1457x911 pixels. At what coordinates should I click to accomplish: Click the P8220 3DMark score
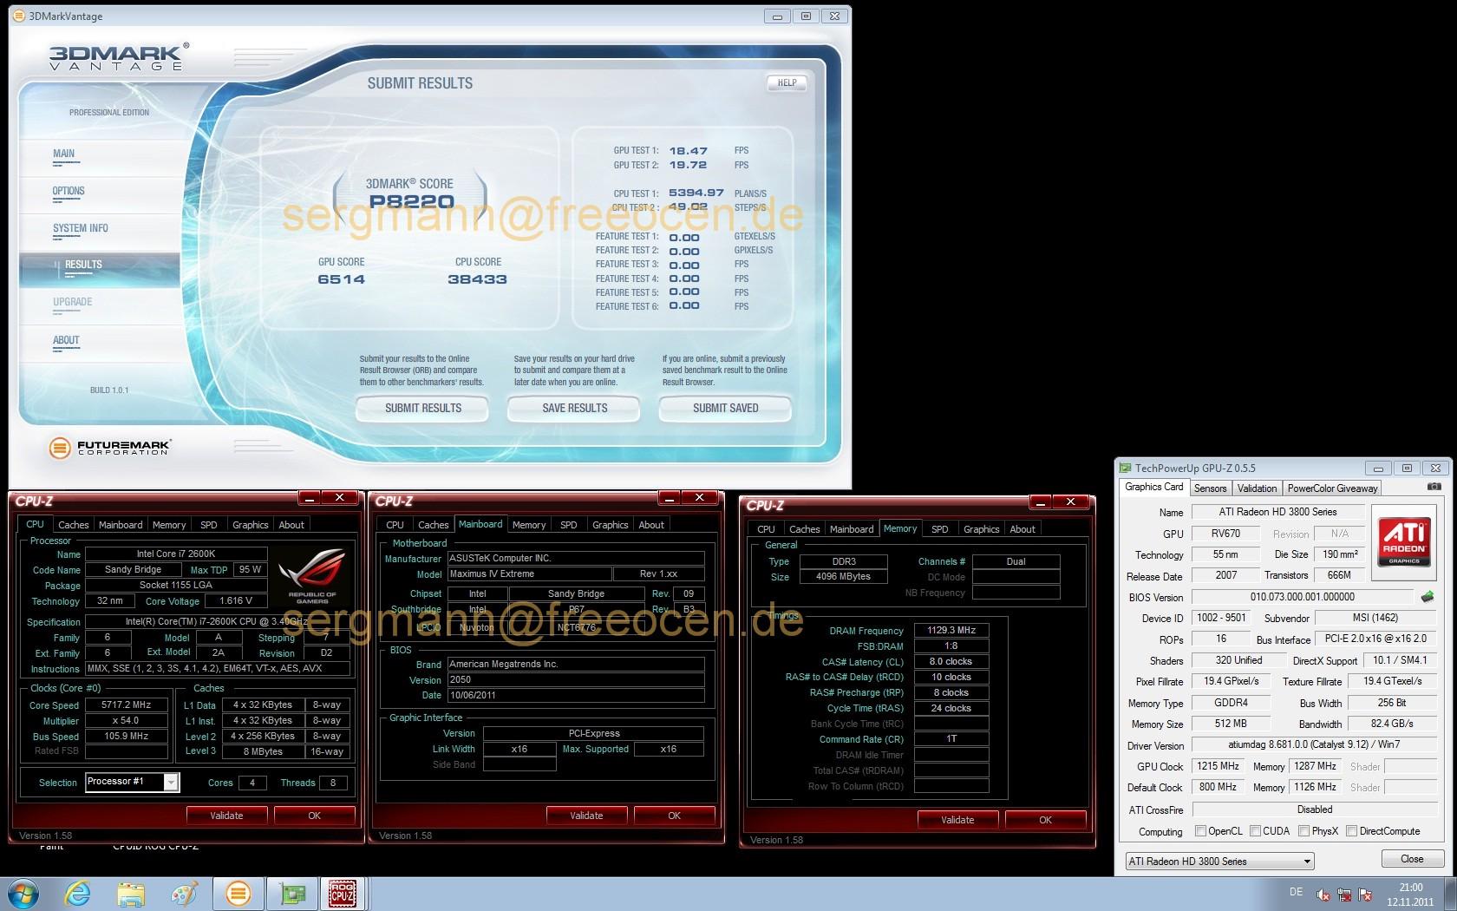pos(411,201)
